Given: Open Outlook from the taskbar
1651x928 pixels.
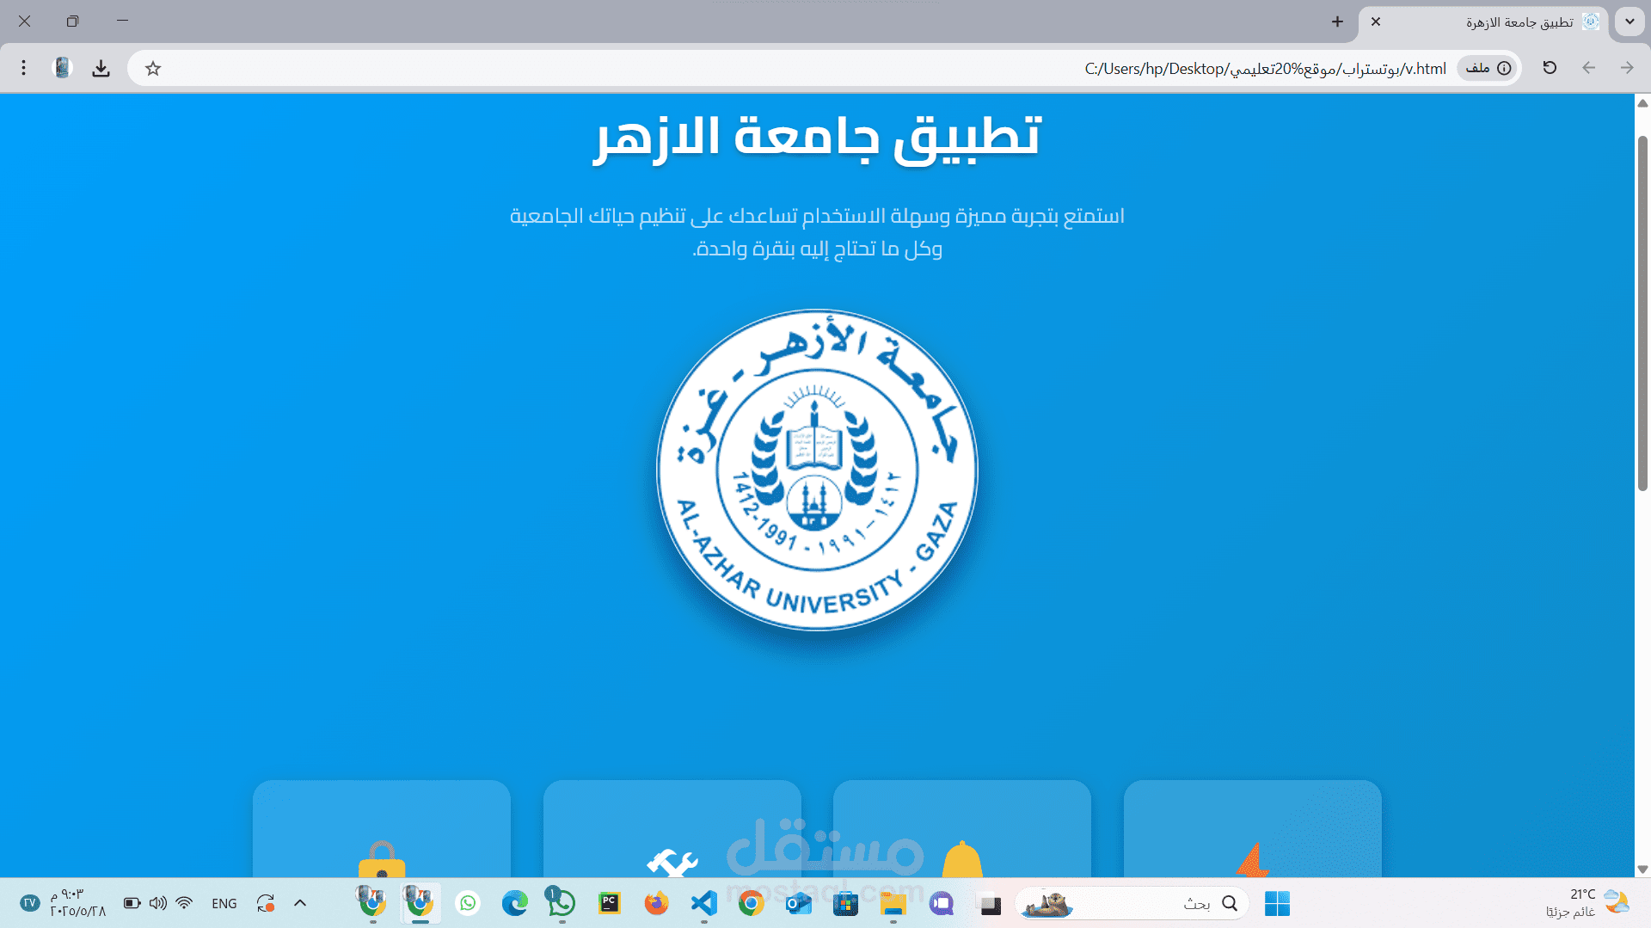Looking at the screenshot, I should pyautogui.click(x=798, y=904).
